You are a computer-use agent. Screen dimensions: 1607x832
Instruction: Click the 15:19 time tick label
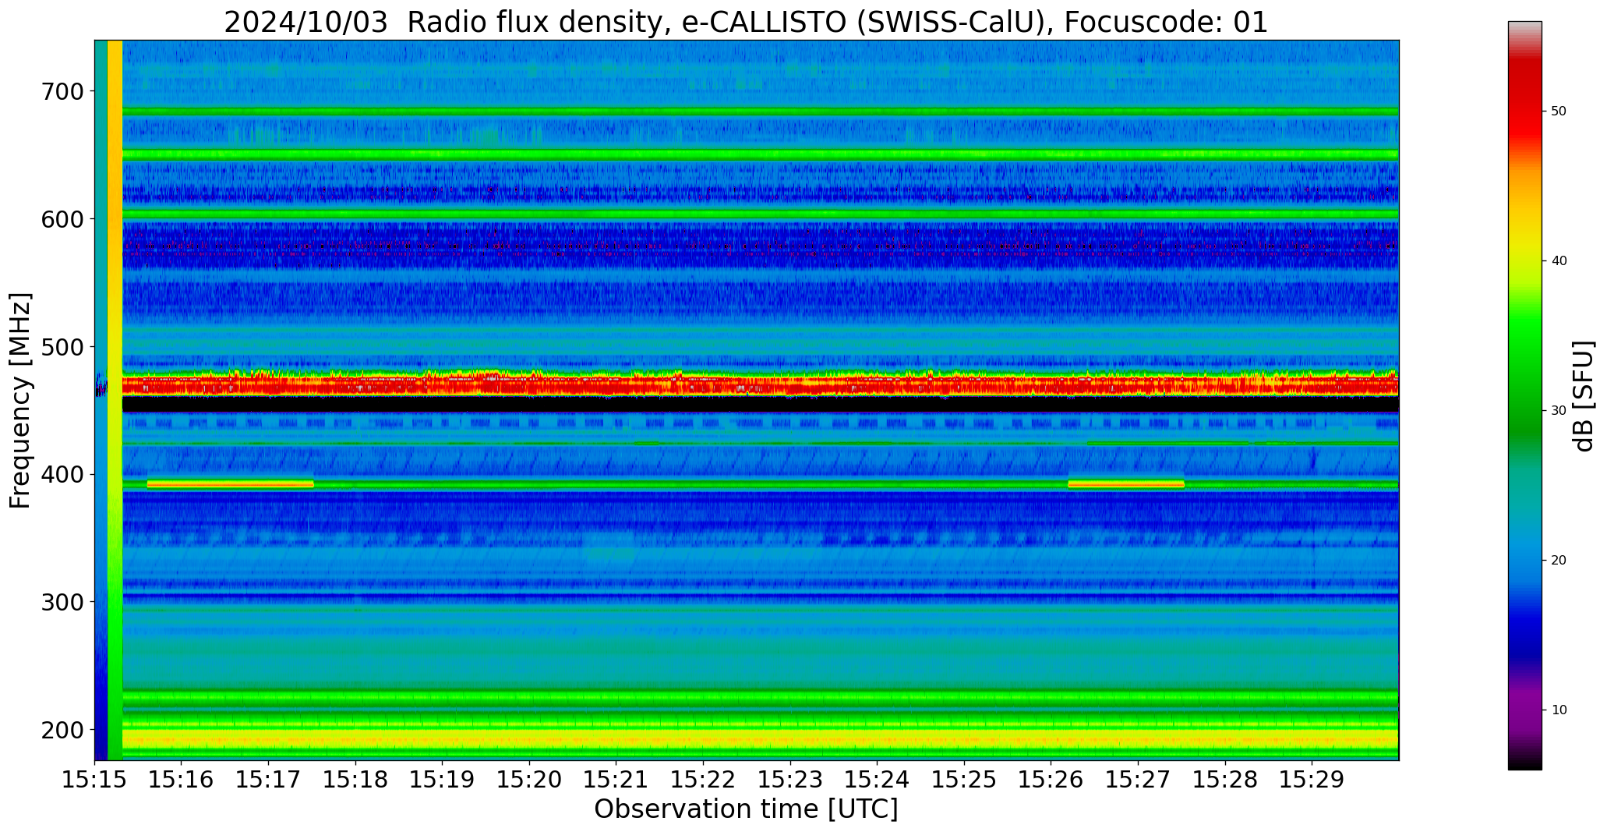coord(443,780)
